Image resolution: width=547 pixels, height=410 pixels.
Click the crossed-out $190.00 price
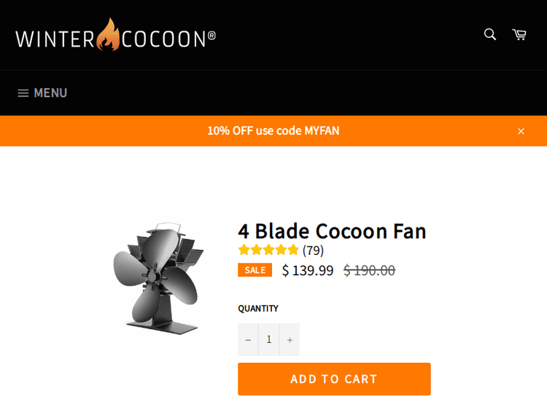click(369, 271)
